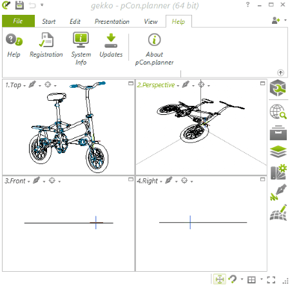Click the magnet object snap icon

pyautogui.click(x=233, y=280)
